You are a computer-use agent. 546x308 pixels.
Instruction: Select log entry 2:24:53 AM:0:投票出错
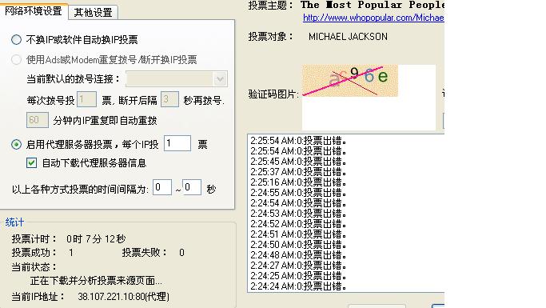298,214
